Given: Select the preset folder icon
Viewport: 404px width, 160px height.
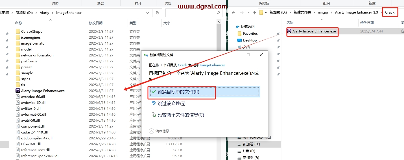Looking at the screenshot, I should pos(18,67).
